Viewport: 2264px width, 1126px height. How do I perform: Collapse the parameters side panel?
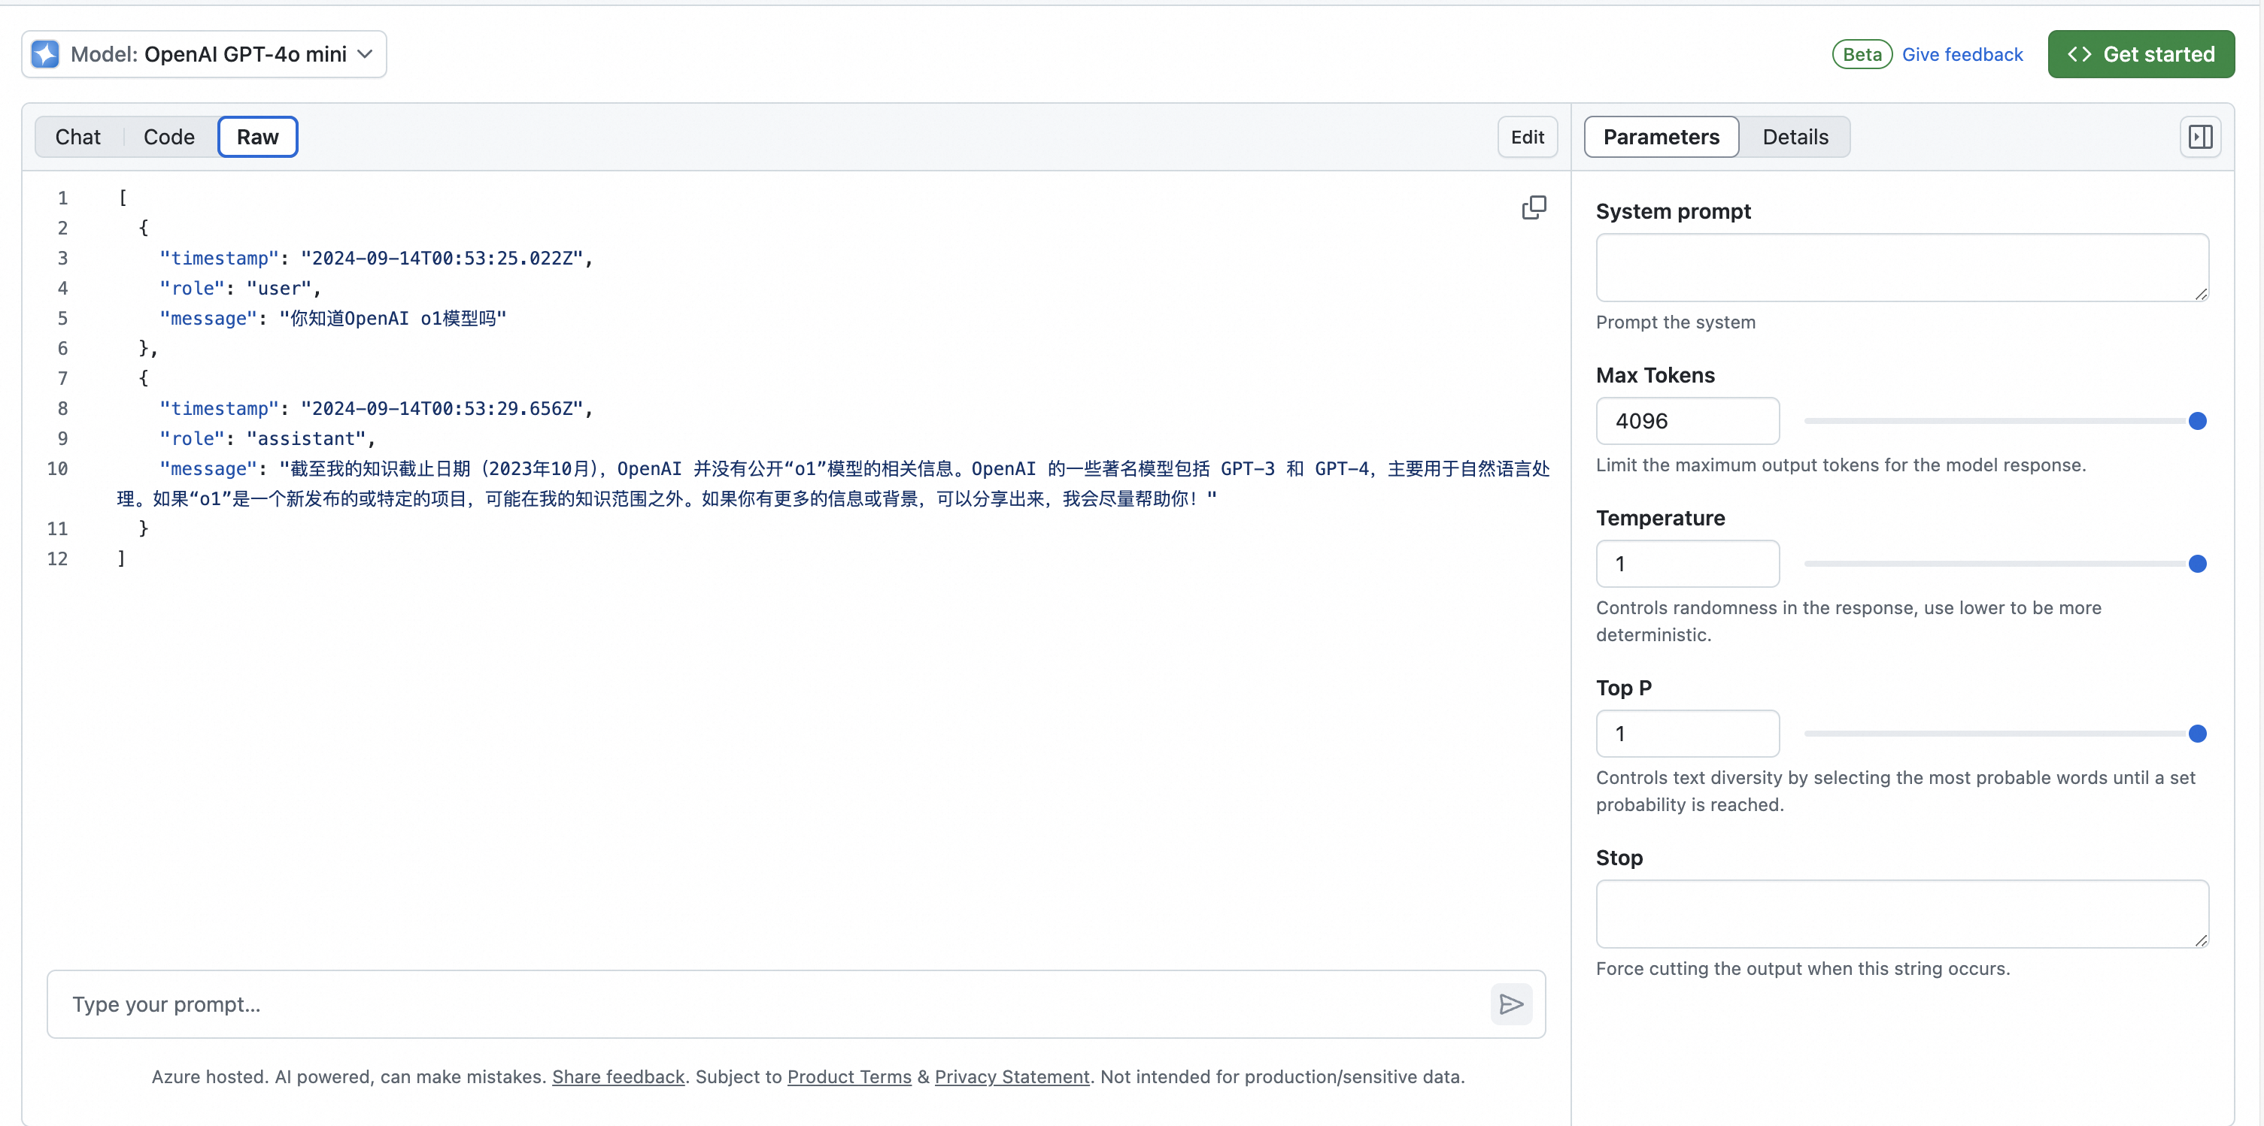pos(2201,136)
